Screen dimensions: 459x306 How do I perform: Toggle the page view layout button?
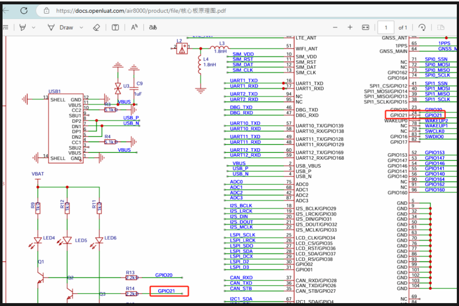[x=441, y=27]
